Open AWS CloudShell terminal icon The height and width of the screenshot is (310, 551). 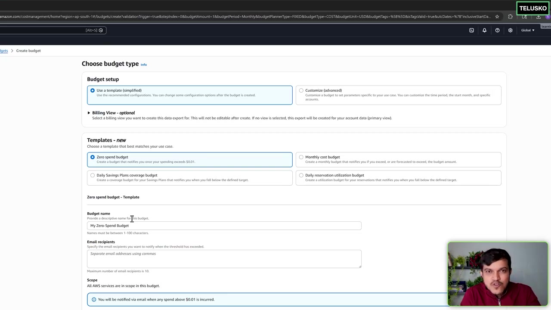pyautogui.click(x=471, y=30)
